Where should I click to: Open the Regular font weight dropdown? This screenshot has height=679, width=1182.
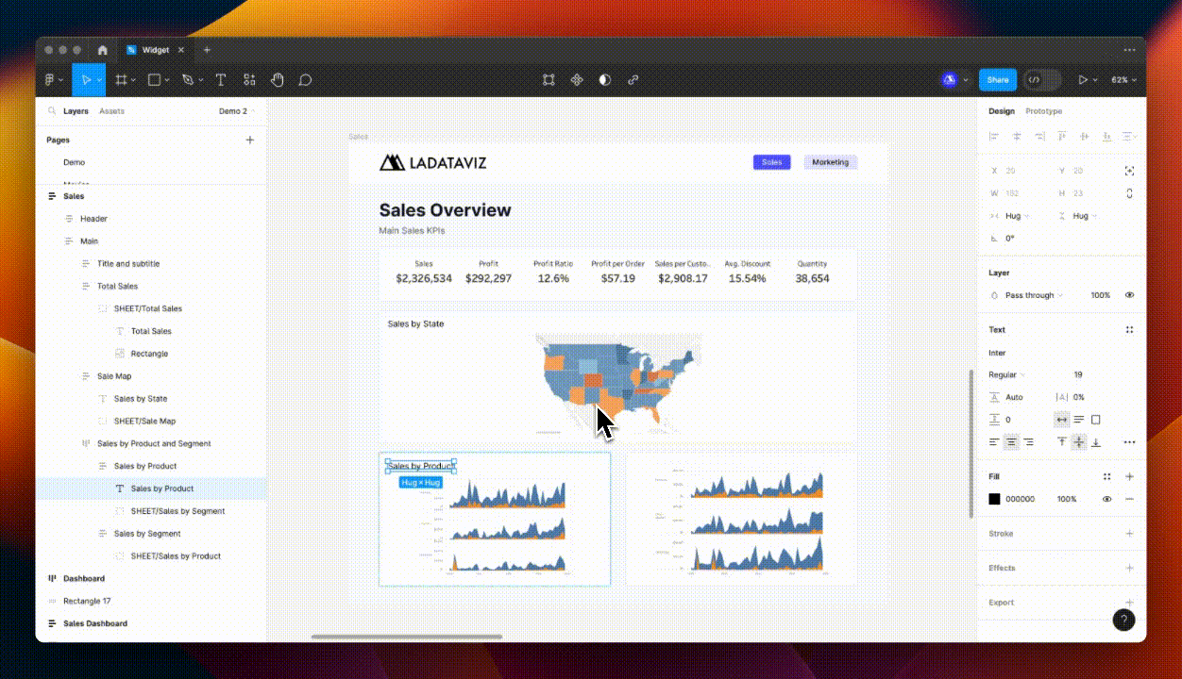click(1006, 374)
